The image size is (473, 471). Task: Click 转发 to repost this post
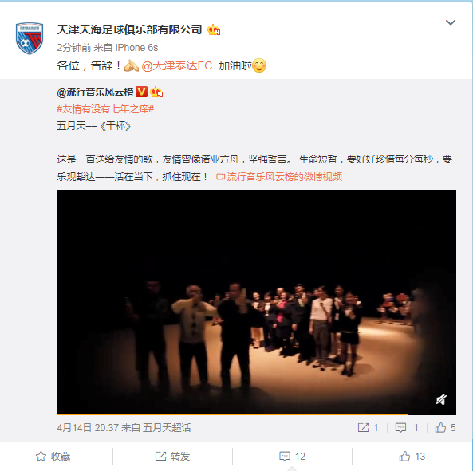[172, 457]
